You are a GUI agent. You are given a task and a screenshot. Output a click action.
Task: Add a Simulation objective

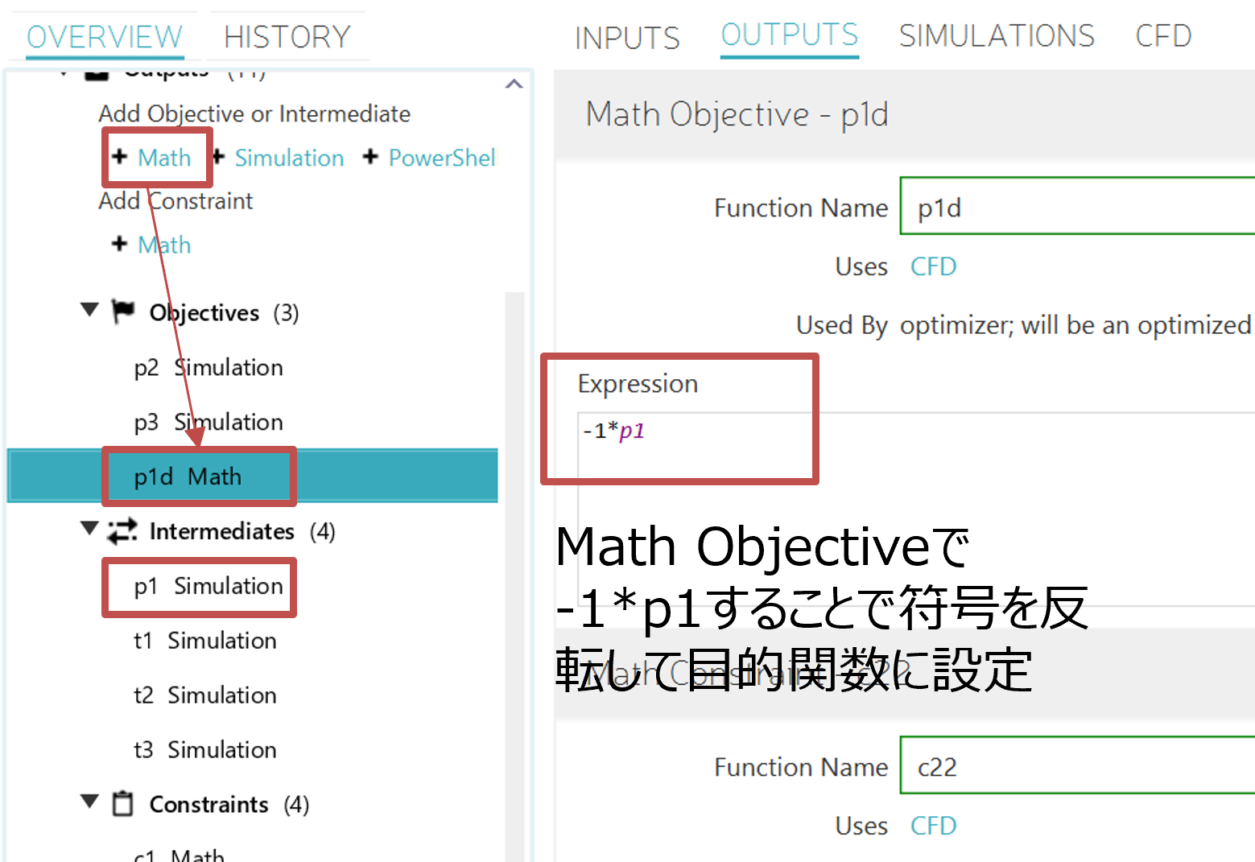tap(289, 158)
